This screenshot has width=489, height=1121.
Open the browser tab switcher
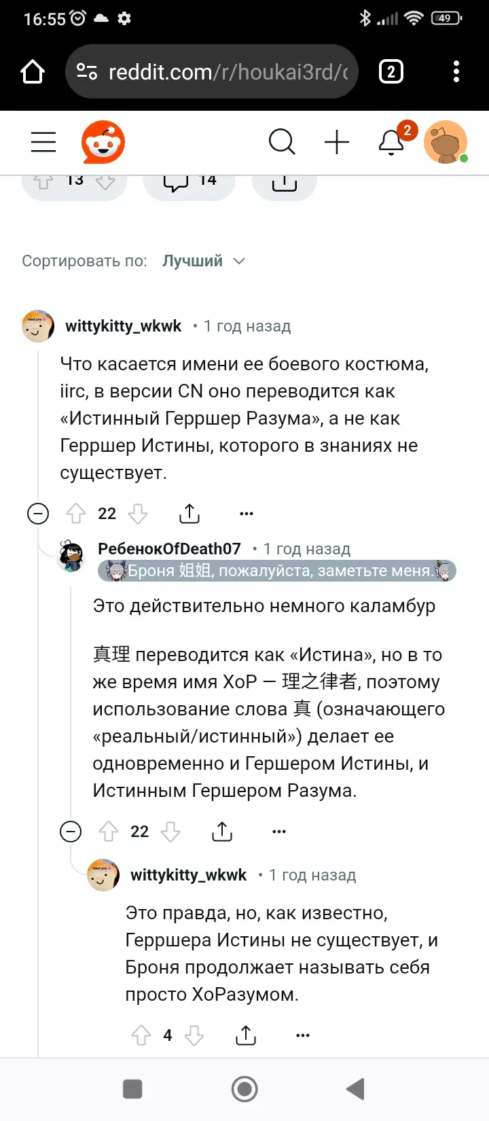391,71
